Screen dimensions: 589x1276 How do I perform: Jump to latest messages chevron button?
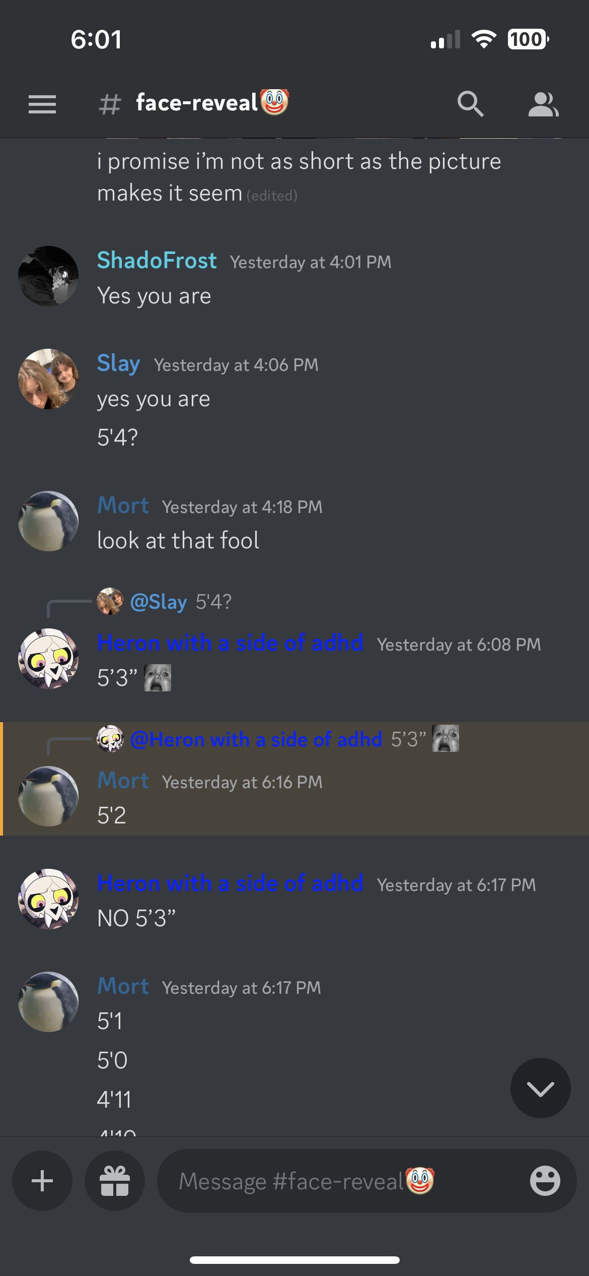click(x=541, y=1088)
